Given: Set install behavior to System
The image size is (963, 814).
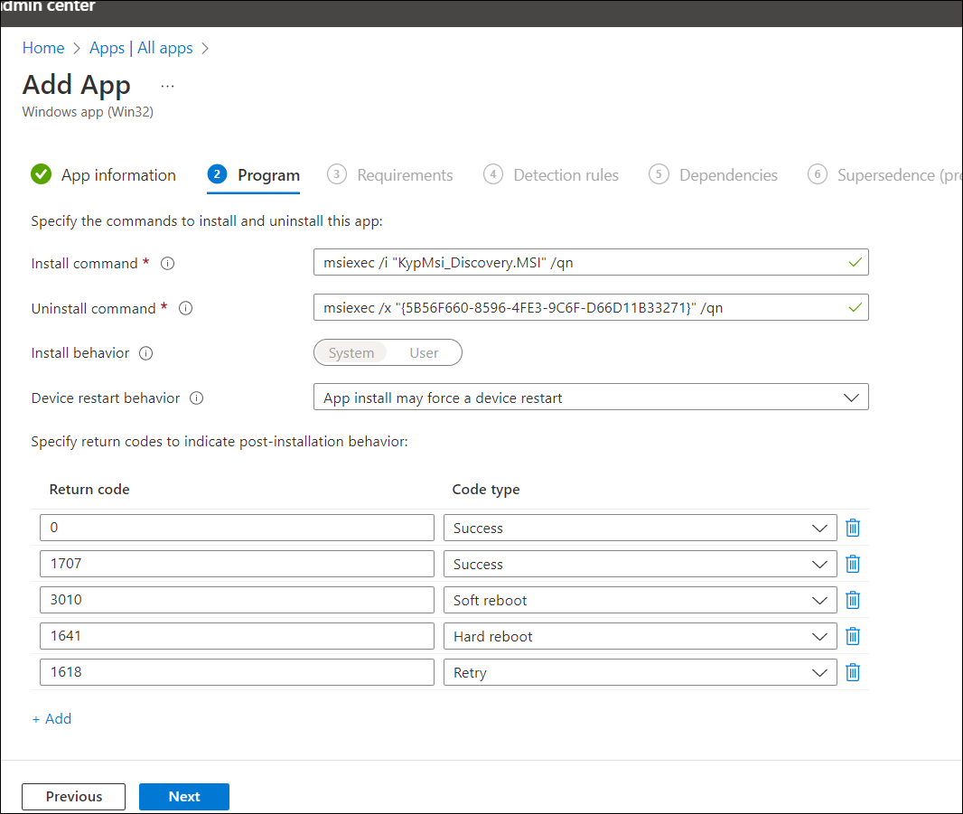Looking at the screenshot, I should pos(351,353).
